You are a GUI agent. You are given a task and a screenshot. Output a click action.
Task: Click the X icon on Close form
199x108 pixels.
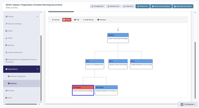coord(124,6)
